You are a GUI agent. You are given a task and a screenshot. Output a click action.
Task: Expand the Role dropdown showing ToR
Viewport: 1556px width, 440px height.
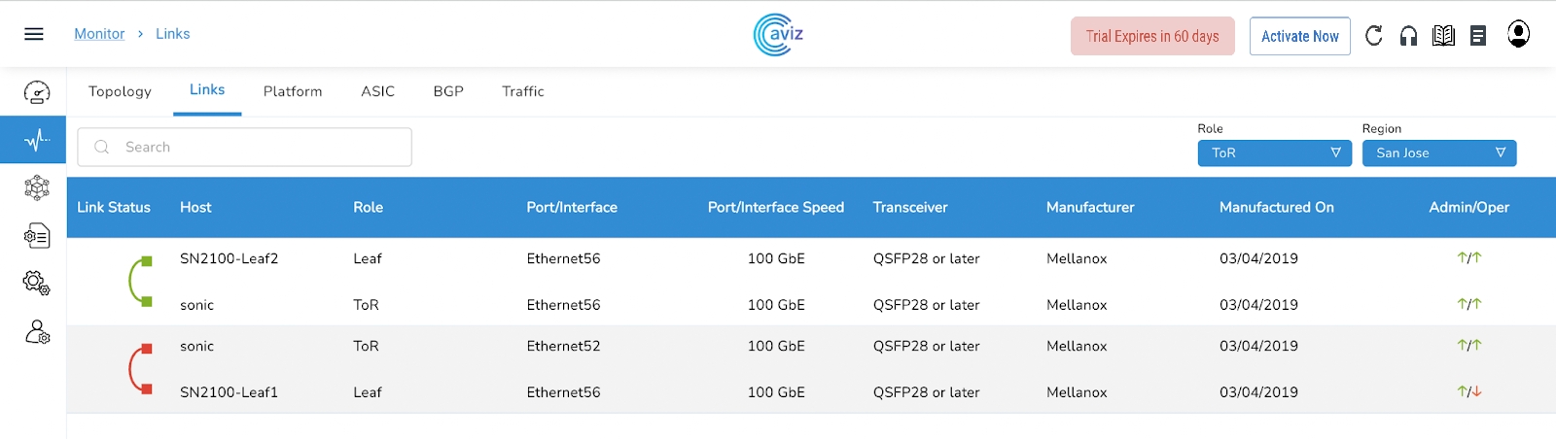coord(1274,153)
